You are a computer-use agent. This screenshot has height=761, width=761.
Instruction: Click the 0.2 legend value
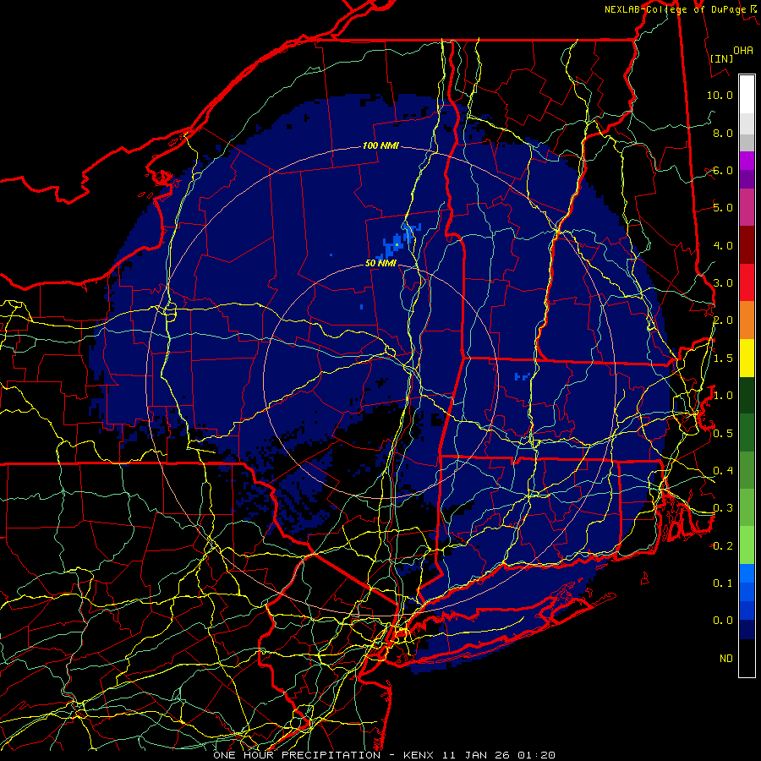click(723, 546)
